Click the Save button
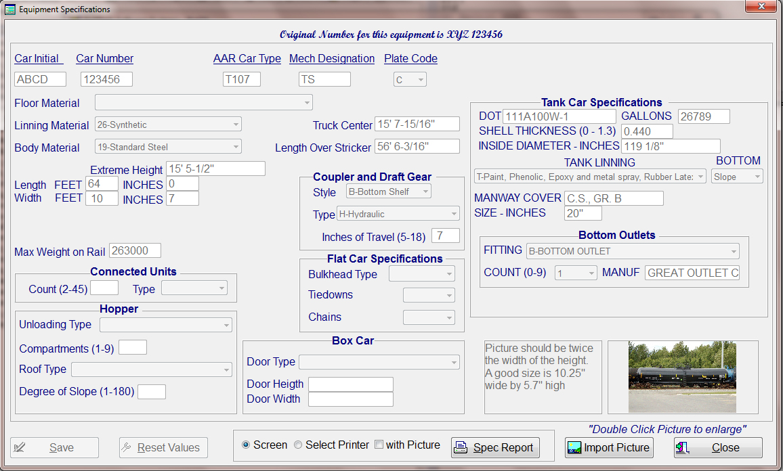The image size is (783, 471). [54, 447]
